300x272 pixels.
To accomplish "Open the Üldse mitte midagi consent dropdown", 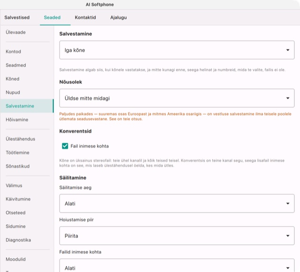I will (x=177, y=98).
